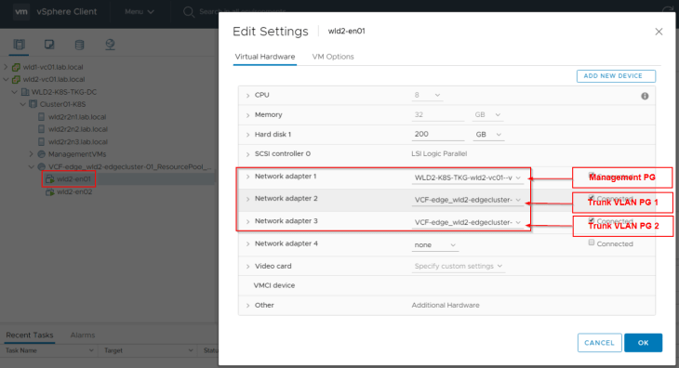Expand Network adapter 1 details
This screenshot has width=679, height=368.
tap(247, 177)
